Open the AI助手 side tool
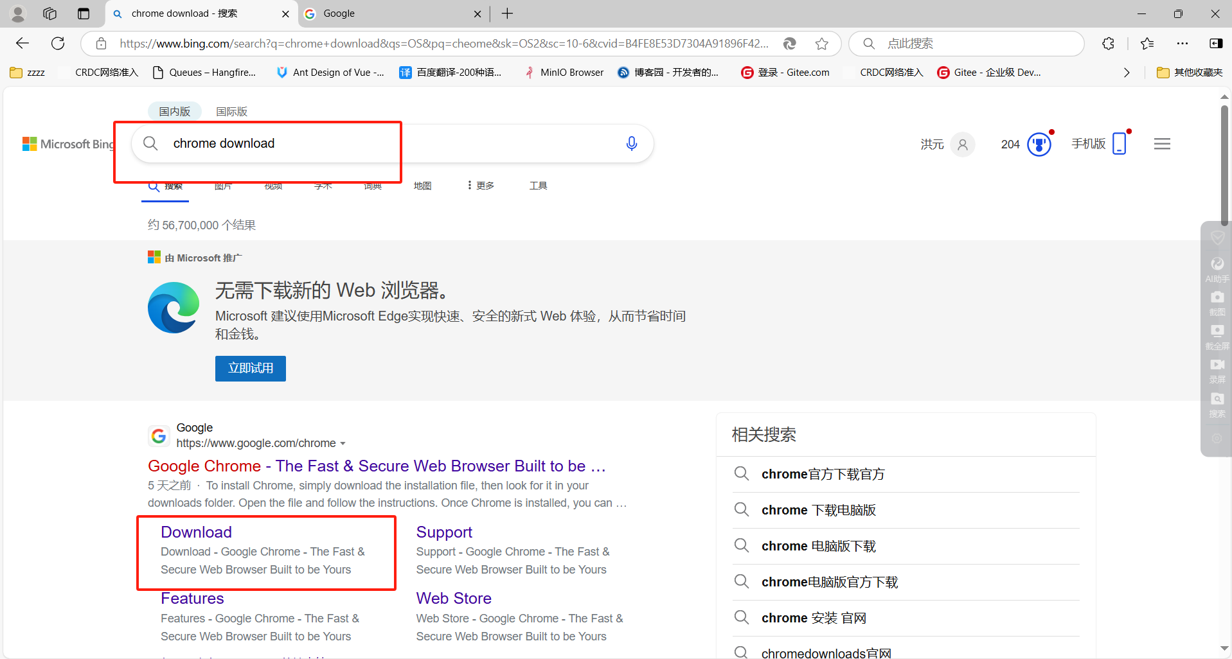The width and height of the screenshot is (1232, 659). coord(1217,269)
